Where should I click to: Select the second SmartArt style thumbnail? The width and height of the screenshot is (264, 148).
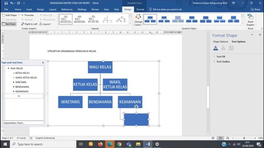pyautogui.click(x=164, y=19)
